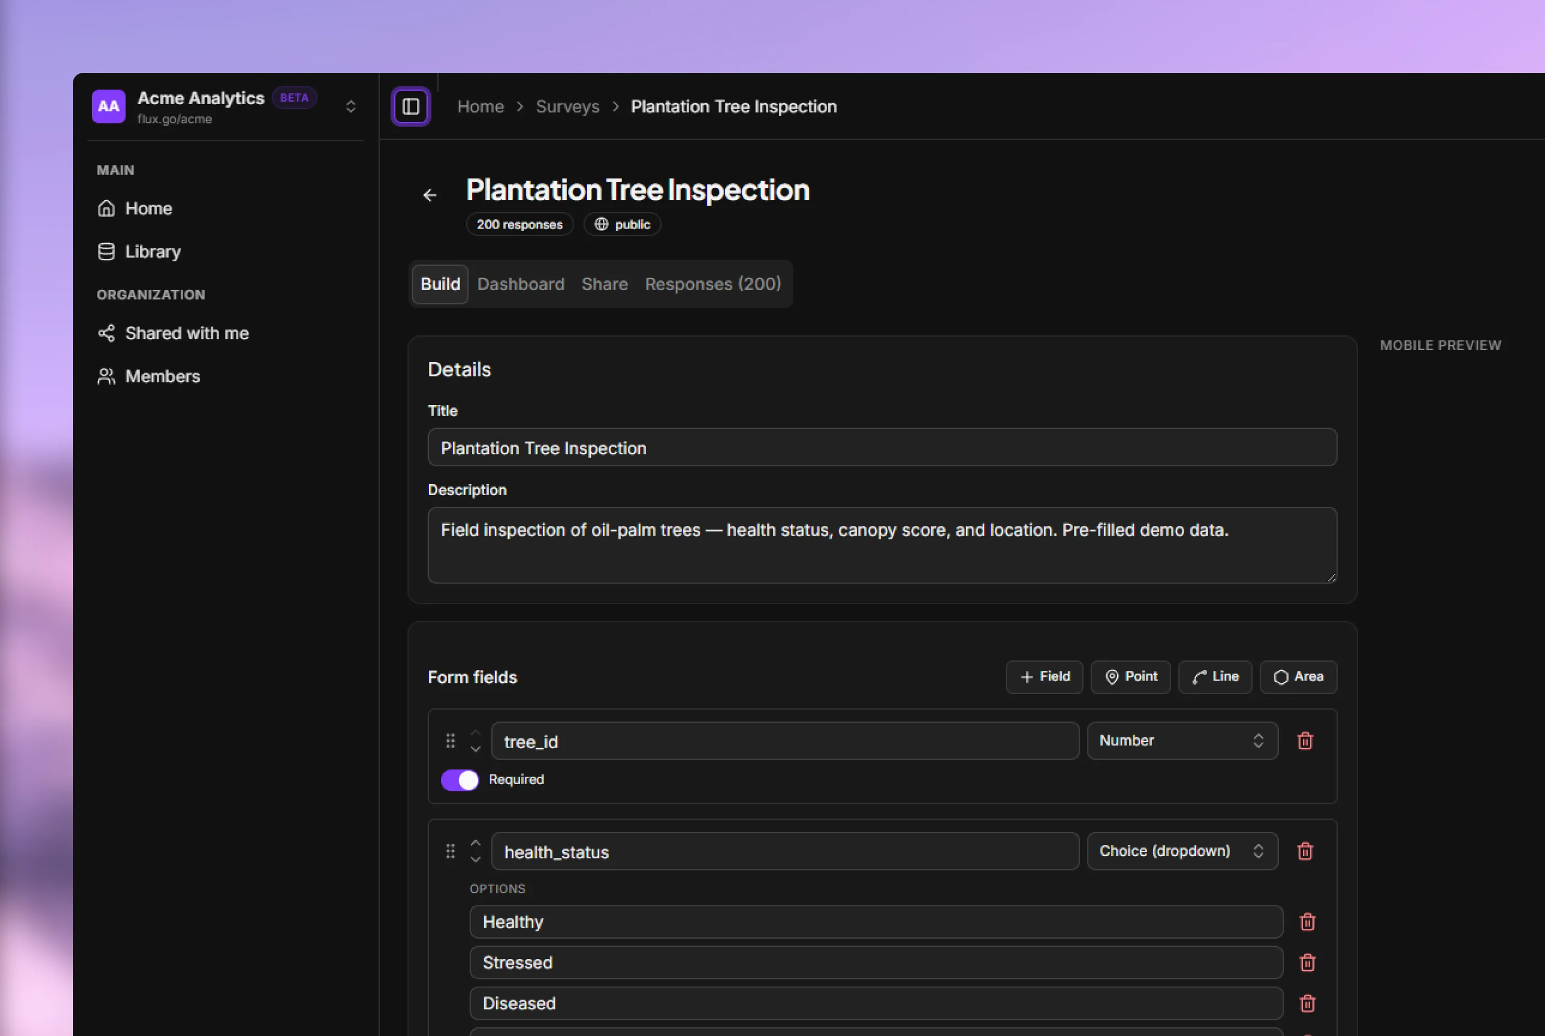Delete the Stressed option

(x=1307, y=963)
